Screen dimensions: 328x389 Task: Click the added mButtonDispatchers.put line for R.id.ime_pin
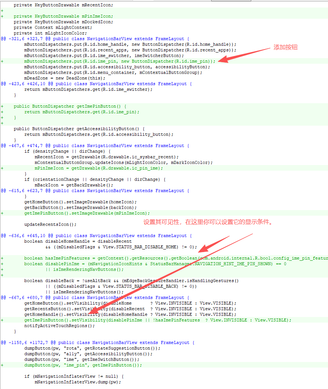coord(120,61)
